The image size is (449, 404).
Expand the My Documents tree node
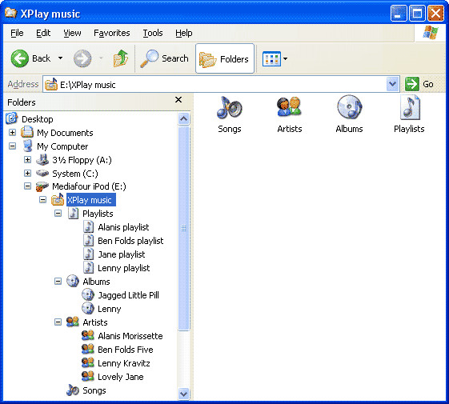pyautogui.click(x=12, y=132)
